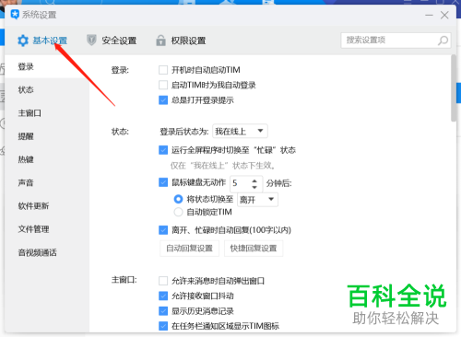
Task: Click the magnifier icon in the search box
Action: pyautogui.click(x=443, y=41)
